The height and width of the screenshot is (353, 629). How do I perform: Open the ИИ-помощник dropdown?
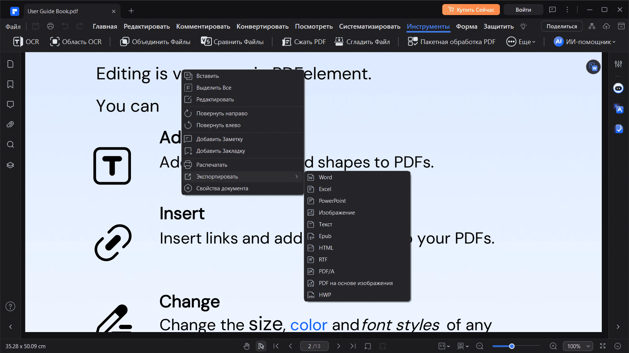click(x=584, y=42)
